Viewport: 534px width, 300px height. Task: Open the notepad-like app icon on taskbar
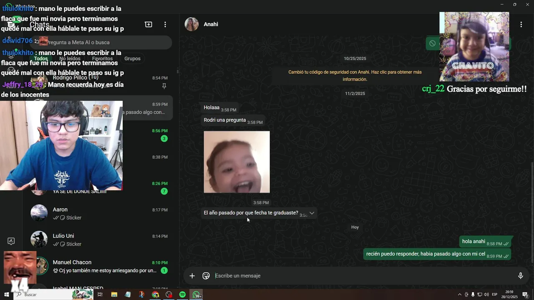[128, 295]
